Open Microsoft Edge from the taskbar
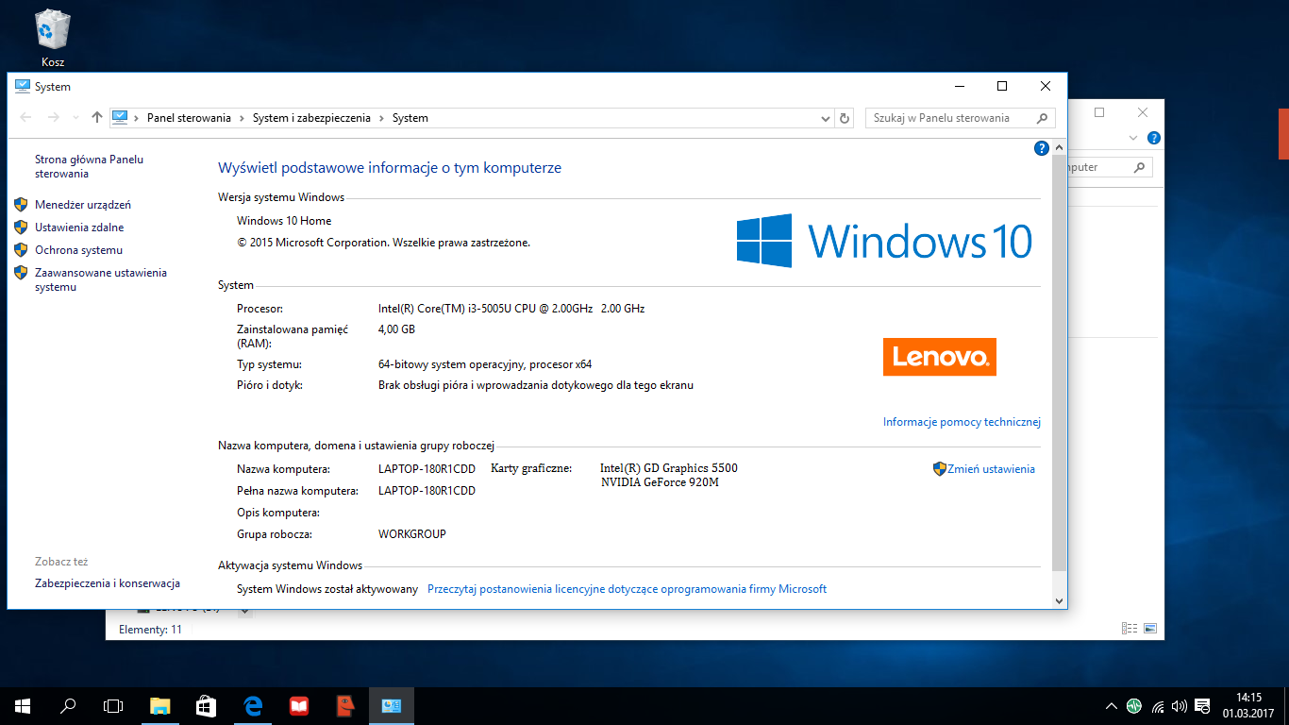 pyautogui.click(x=253, y=705)
